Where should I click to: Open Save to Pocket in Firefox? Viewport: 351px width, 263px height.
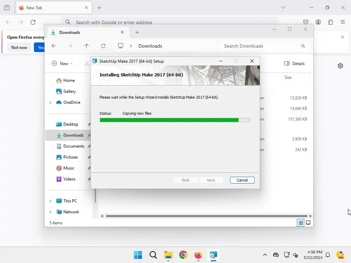[305, 22]
